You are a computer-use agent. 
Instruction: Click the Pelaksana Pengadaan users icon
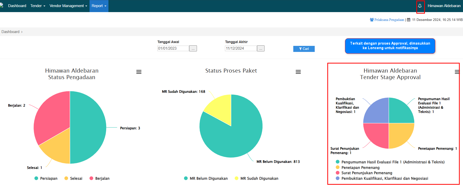(x=372, y=20)
